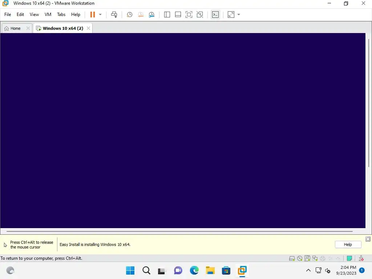Image resolution: width=372 pixels, height=279 pixels.
Task: Pause the running virtual machine
Action: coord(93,15)
